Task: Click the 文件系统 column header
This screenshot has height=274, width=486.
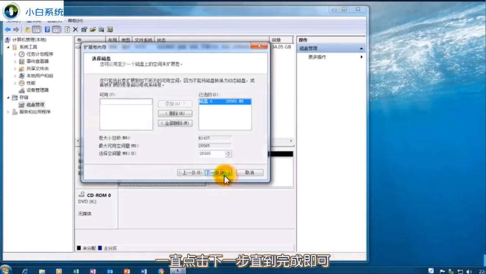Action: [143, 40]
